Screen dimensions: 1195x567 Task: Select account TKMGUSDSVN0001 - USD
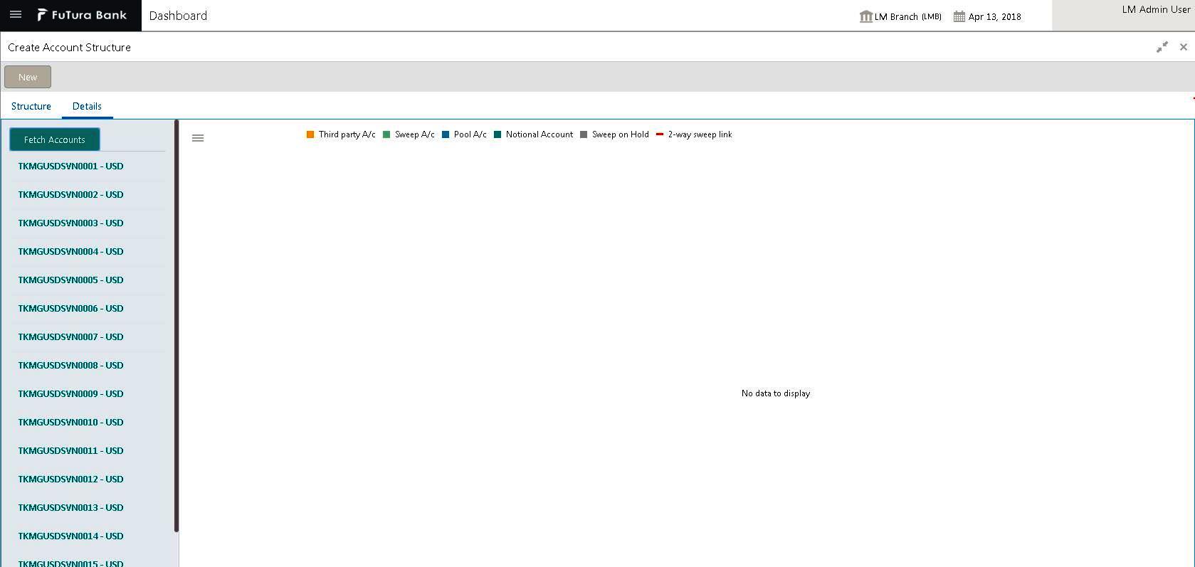point(70,166)
